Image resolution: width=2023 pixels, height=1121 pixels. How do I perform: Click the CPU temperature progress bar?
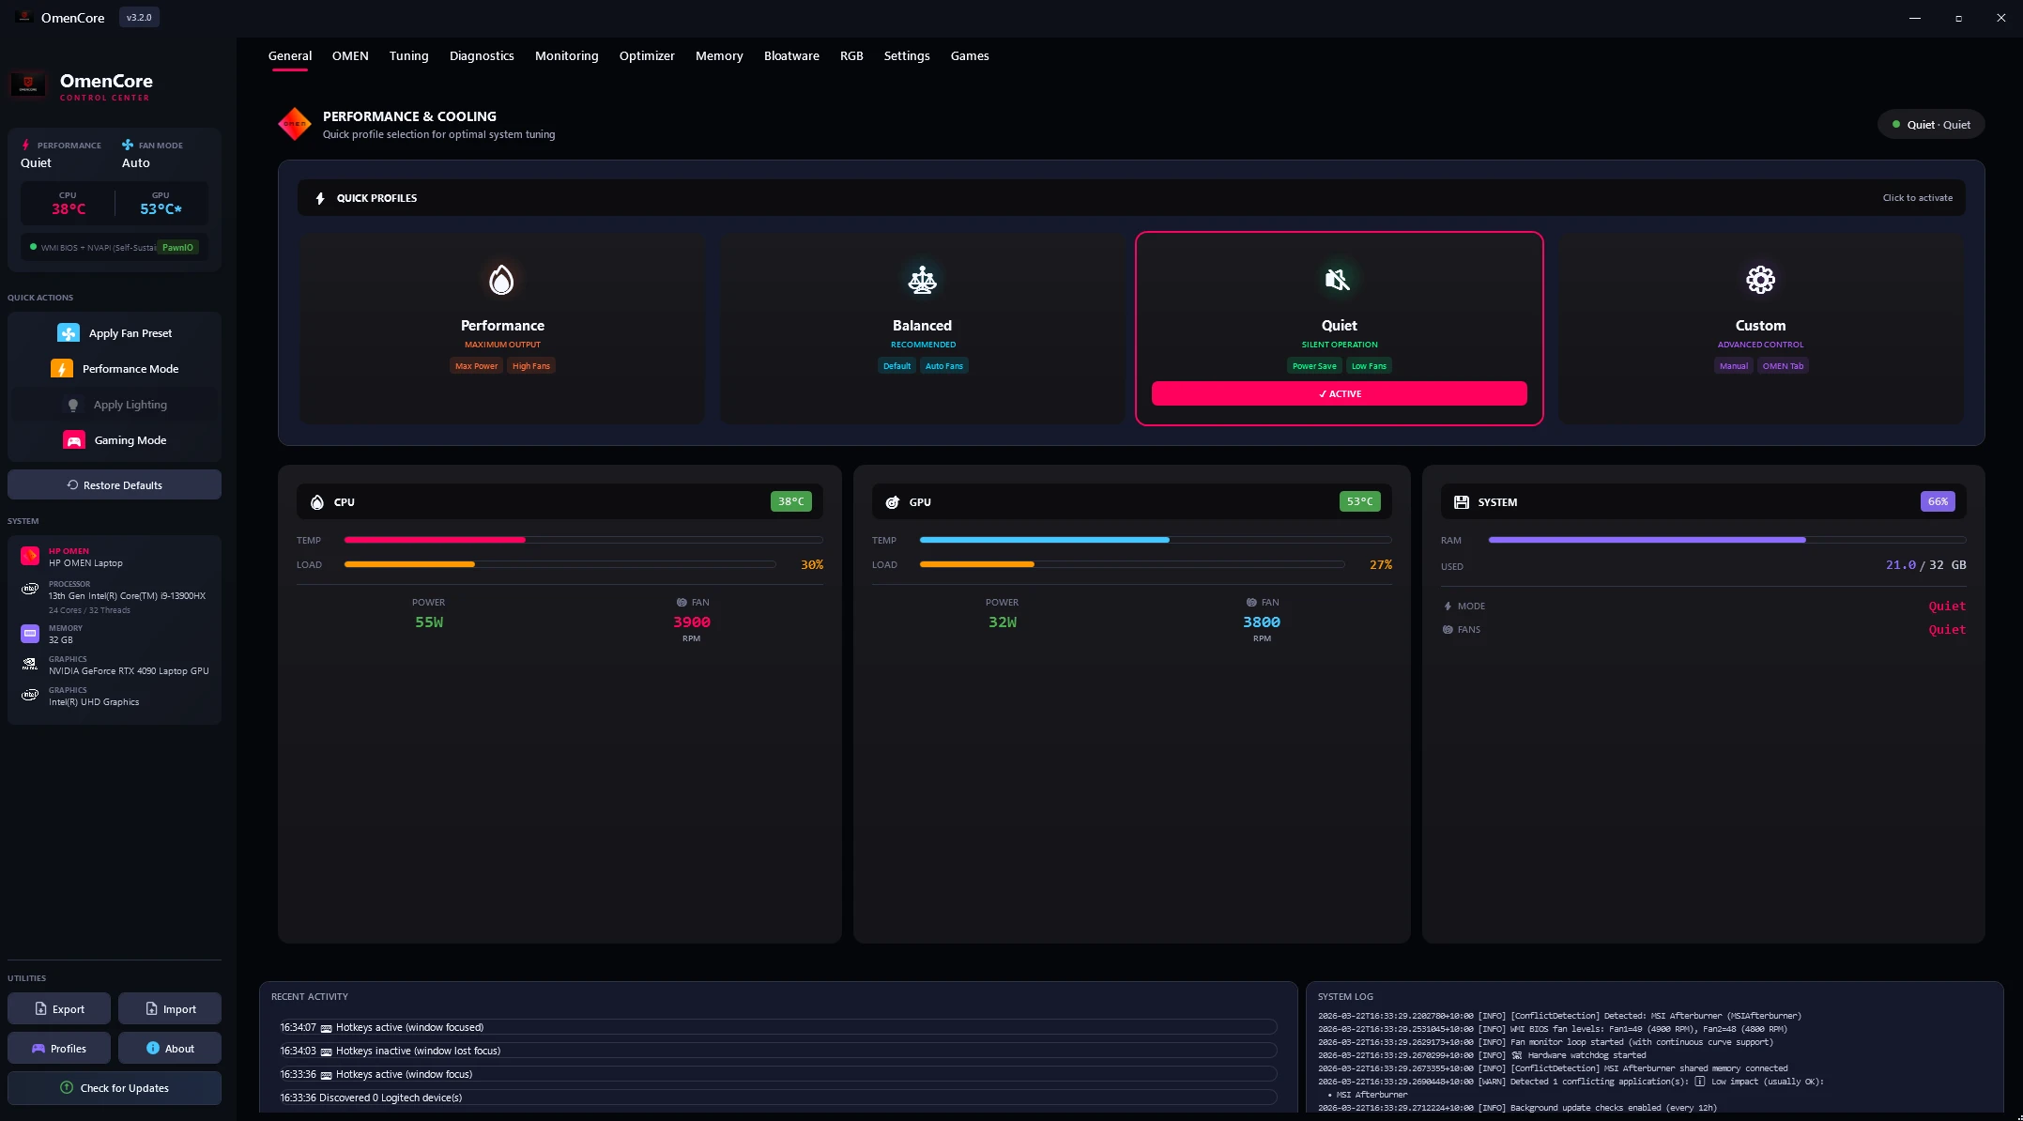(583, 540)
